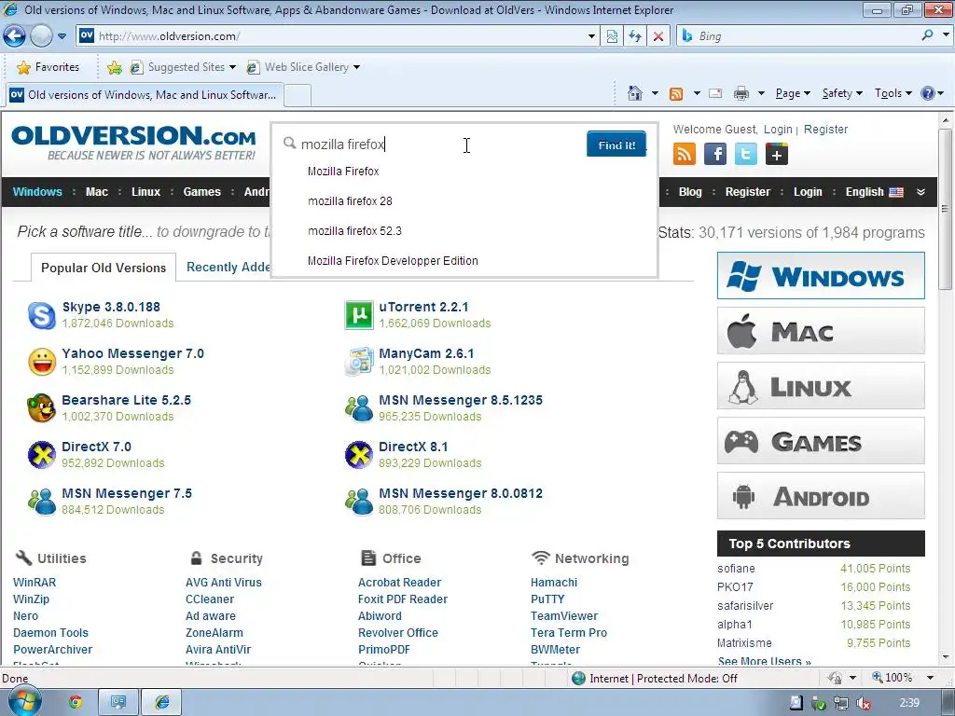This screenshot has height=716, width=955.
Task: Open the Page menu dropdown
Action: pyautogui.click(x=793, y=93)
